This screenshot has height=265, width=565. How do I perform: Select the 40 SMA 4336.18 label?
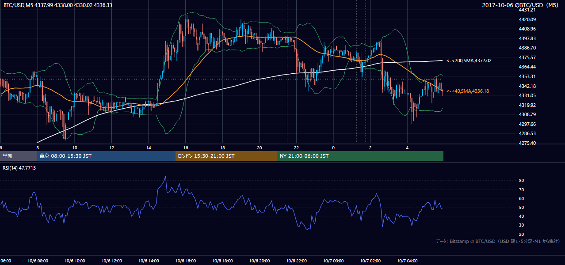[468, 91]
